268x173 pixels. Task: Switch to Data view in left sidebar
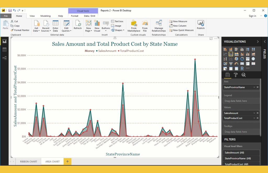tap(4, 50)
